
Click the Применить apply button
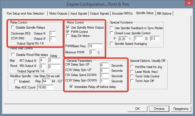(181, 108)
